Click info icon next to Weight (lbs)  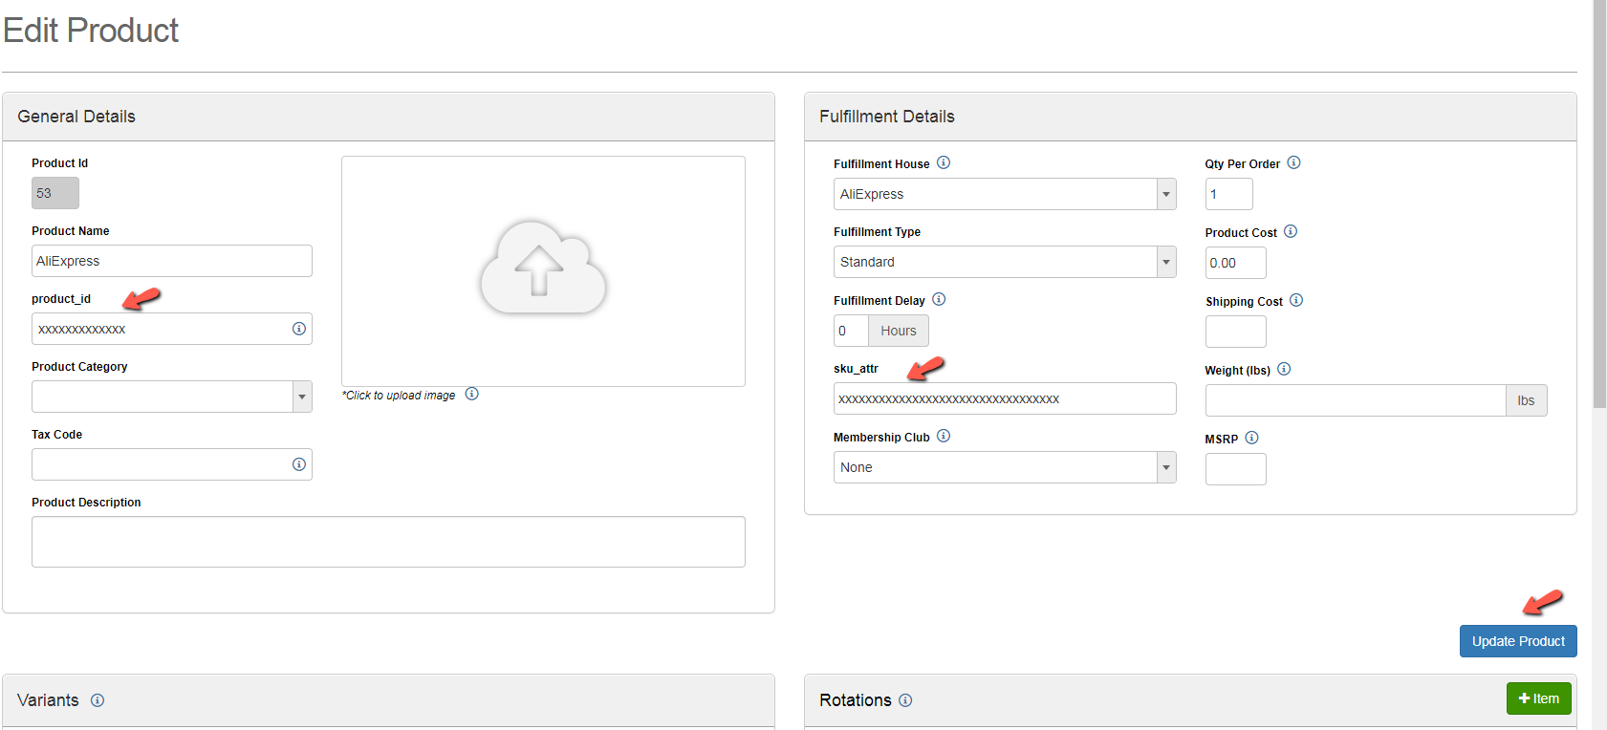pyautogui.click(x=1284, y=369)
